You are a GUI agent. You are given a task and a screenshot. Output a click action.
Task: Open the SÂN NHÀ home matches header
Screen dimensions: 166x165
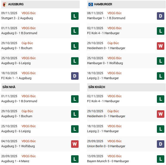(9, 87)
